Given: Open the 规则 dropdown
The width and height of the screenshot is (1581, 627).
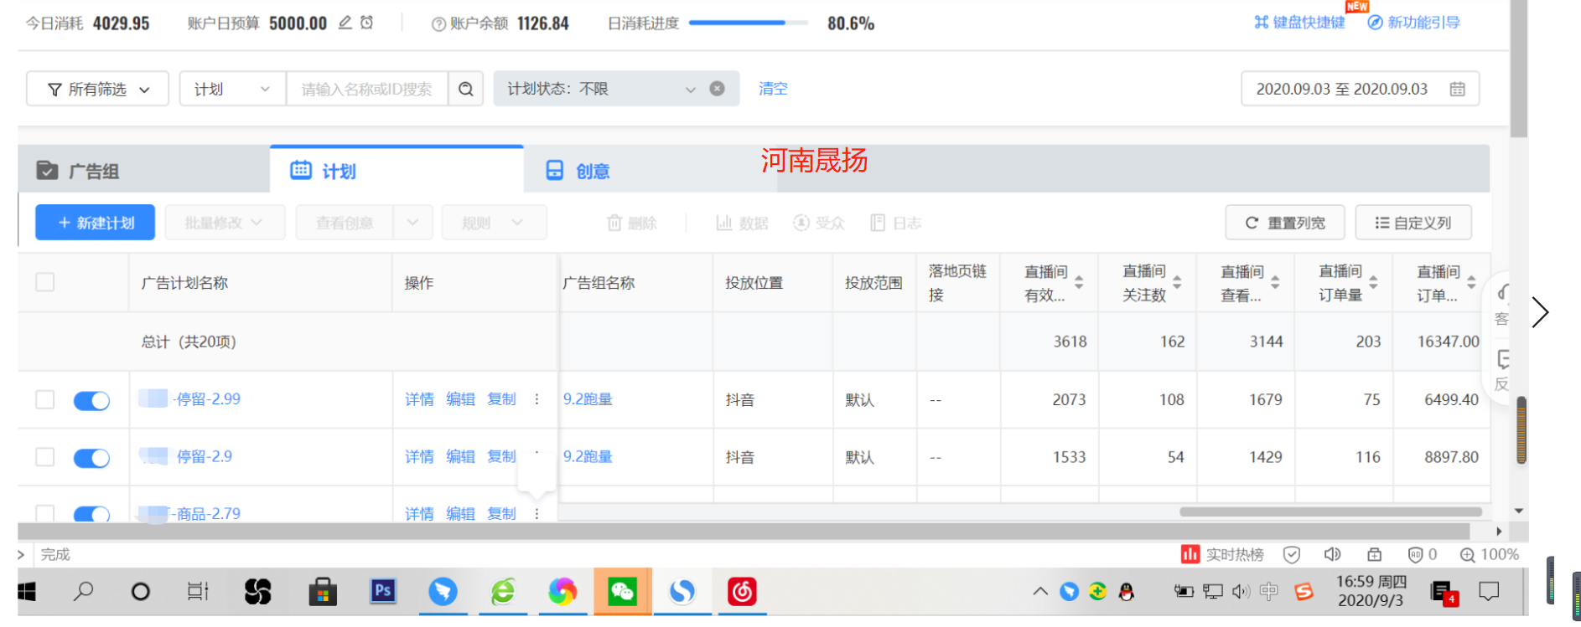Looking at the screenshot, I should 495,223.
